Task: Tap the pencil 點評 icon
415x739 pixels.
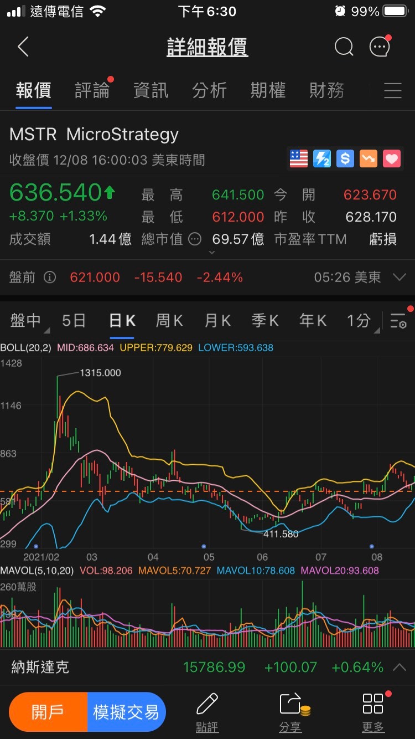Action: point(207,704)
